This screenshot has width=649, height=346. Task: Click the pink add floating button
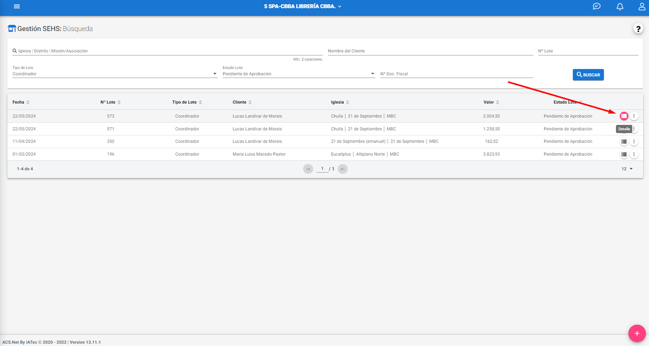(x=637, y=333)
